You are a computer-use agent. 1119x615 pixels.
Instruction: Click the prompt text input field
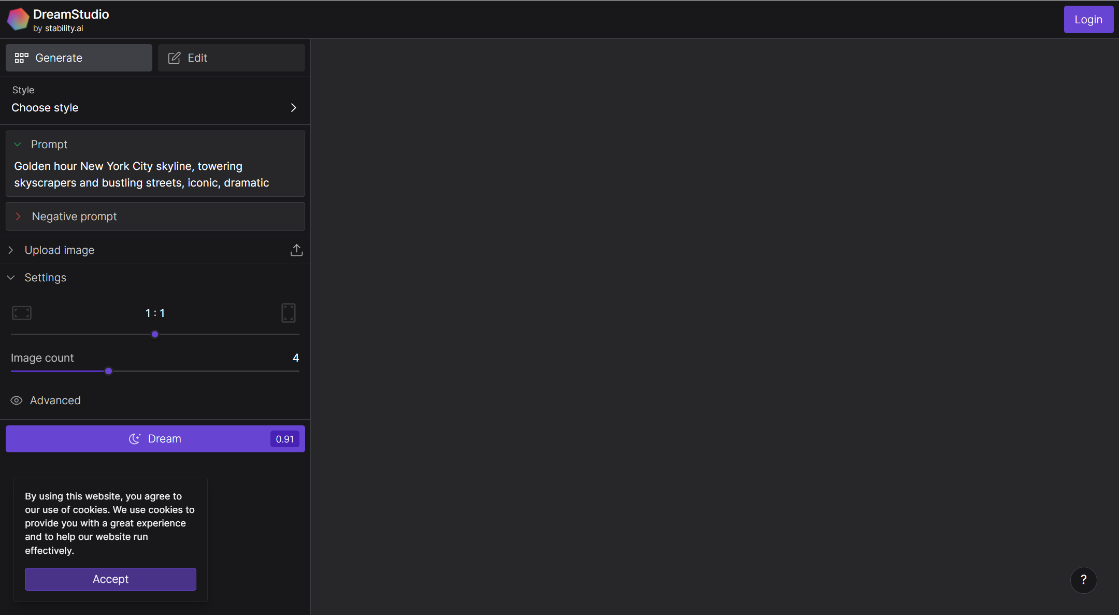(155, 174)
